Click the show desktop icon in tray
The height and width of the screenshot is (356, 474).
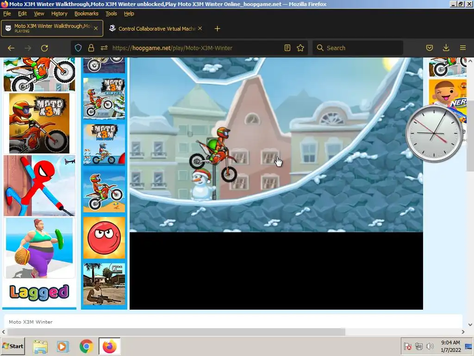[x=469, y=346]
